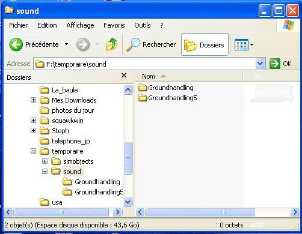Select telephone_jp folder in tree
Viewport: 302px width, 234px height.
coord(65,141)
